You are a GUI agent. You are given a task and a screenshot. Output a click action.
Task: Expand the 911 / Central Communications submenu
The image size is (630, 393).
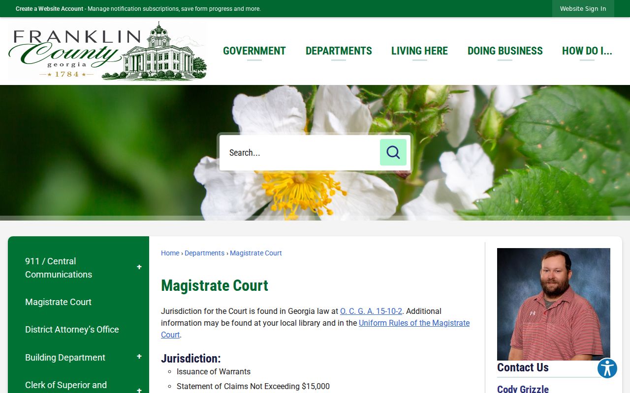click(x=139, y=267)
